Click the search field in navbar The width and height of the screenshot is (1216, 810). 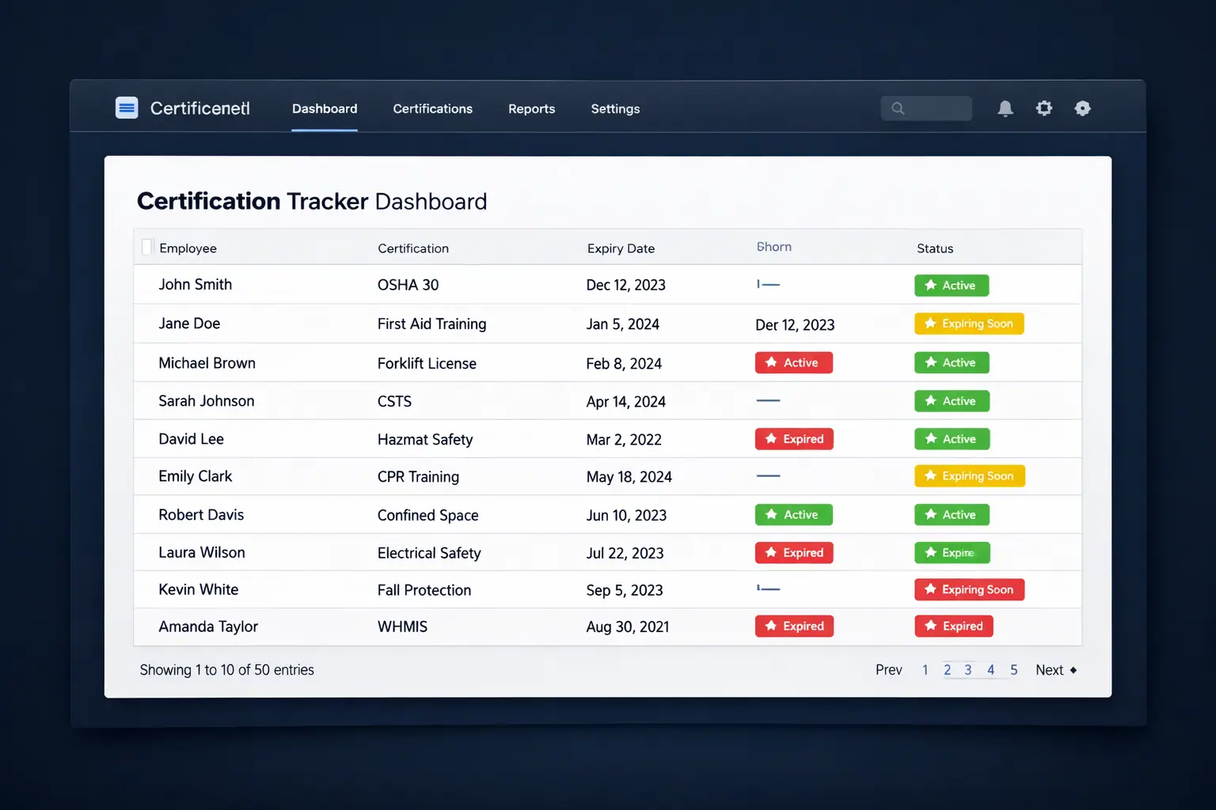(x=926, y=108)
